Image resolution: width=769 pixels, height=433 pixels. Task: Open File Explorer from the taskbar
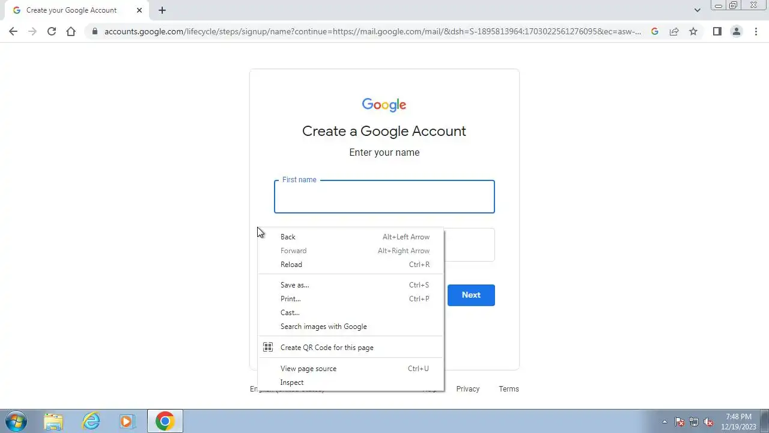point(53,421)
